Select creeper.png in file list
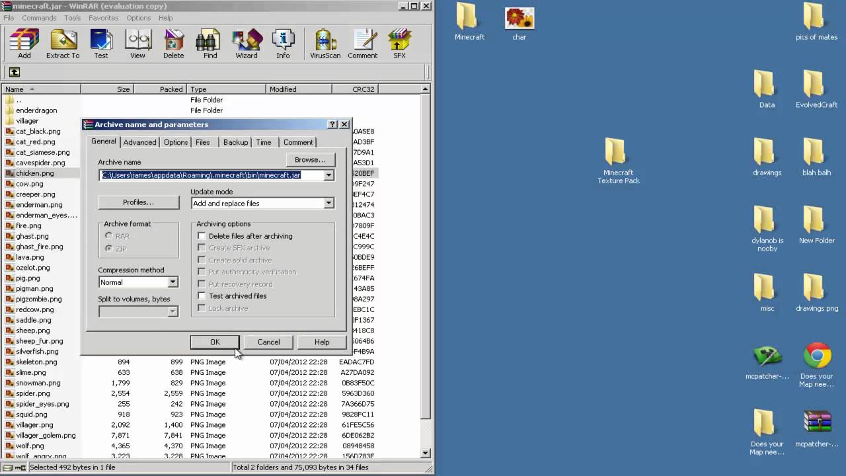Screen dimensions: 846x476 [x=35, y=194]
